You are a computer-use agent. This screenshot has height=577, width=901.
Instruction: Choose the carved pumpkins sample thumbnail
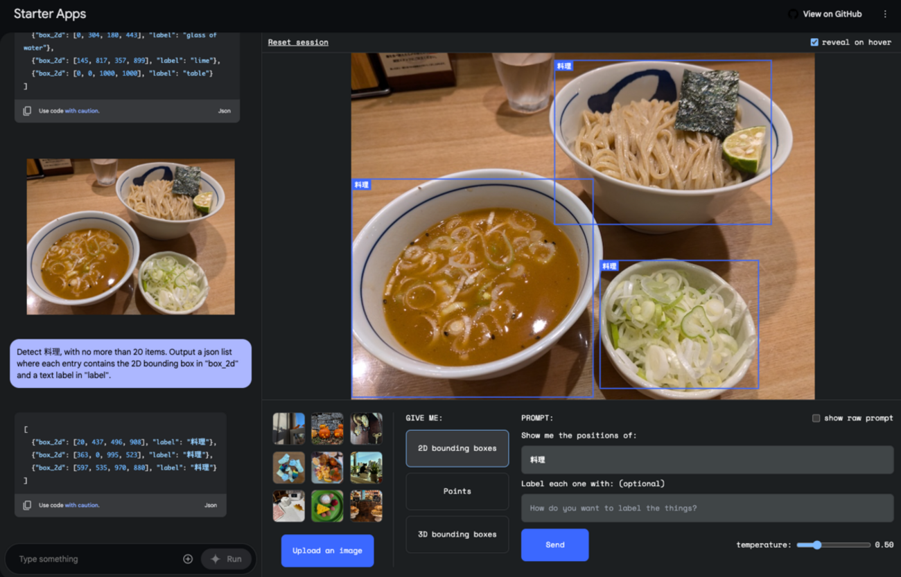[327, 429]
